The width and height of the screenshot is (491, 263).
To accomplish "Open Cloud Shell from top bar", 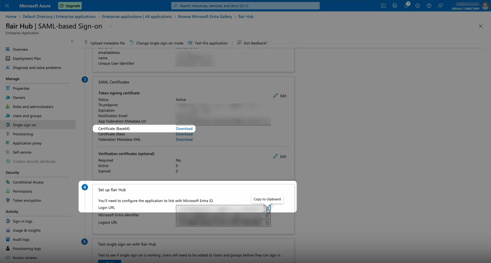I will tap(383, 6).
